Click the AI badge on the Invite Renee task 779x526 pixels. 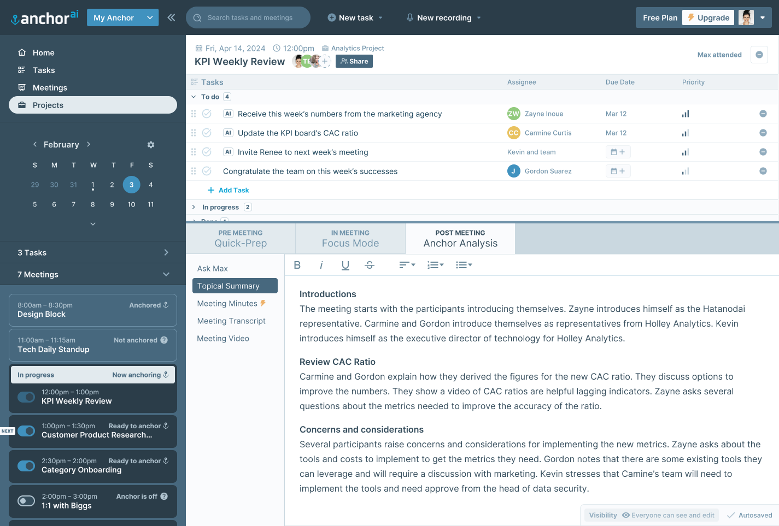point(227,152)
